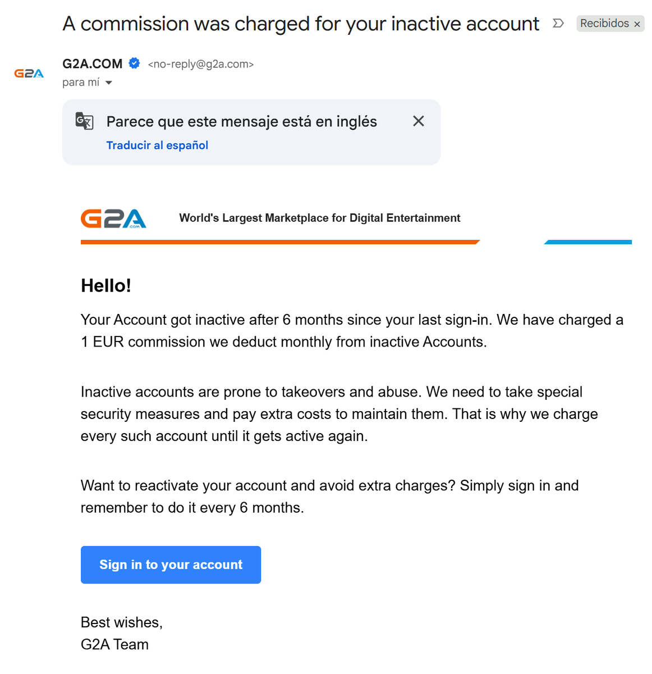Click the Hello! heading
652x674 pixels.
click(106, 285)
